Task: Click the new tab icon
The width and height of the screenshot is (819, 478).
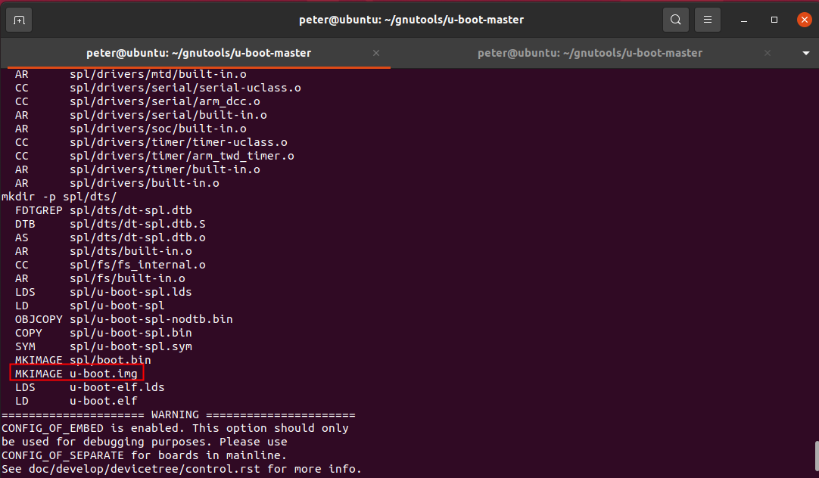Action: 19,20
